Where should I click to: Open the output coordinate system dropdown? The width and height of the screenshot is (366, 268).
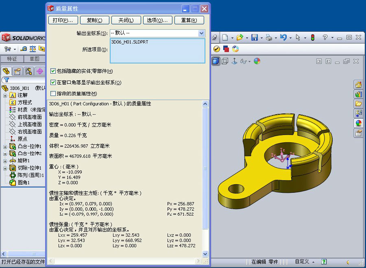tap(201, 33)
